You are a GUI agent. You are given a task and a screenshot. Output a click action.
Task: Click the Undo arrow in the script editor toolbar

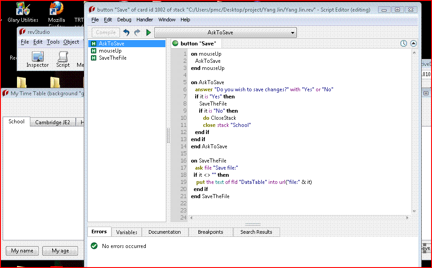pyautogui.click(x=126, y=32)
